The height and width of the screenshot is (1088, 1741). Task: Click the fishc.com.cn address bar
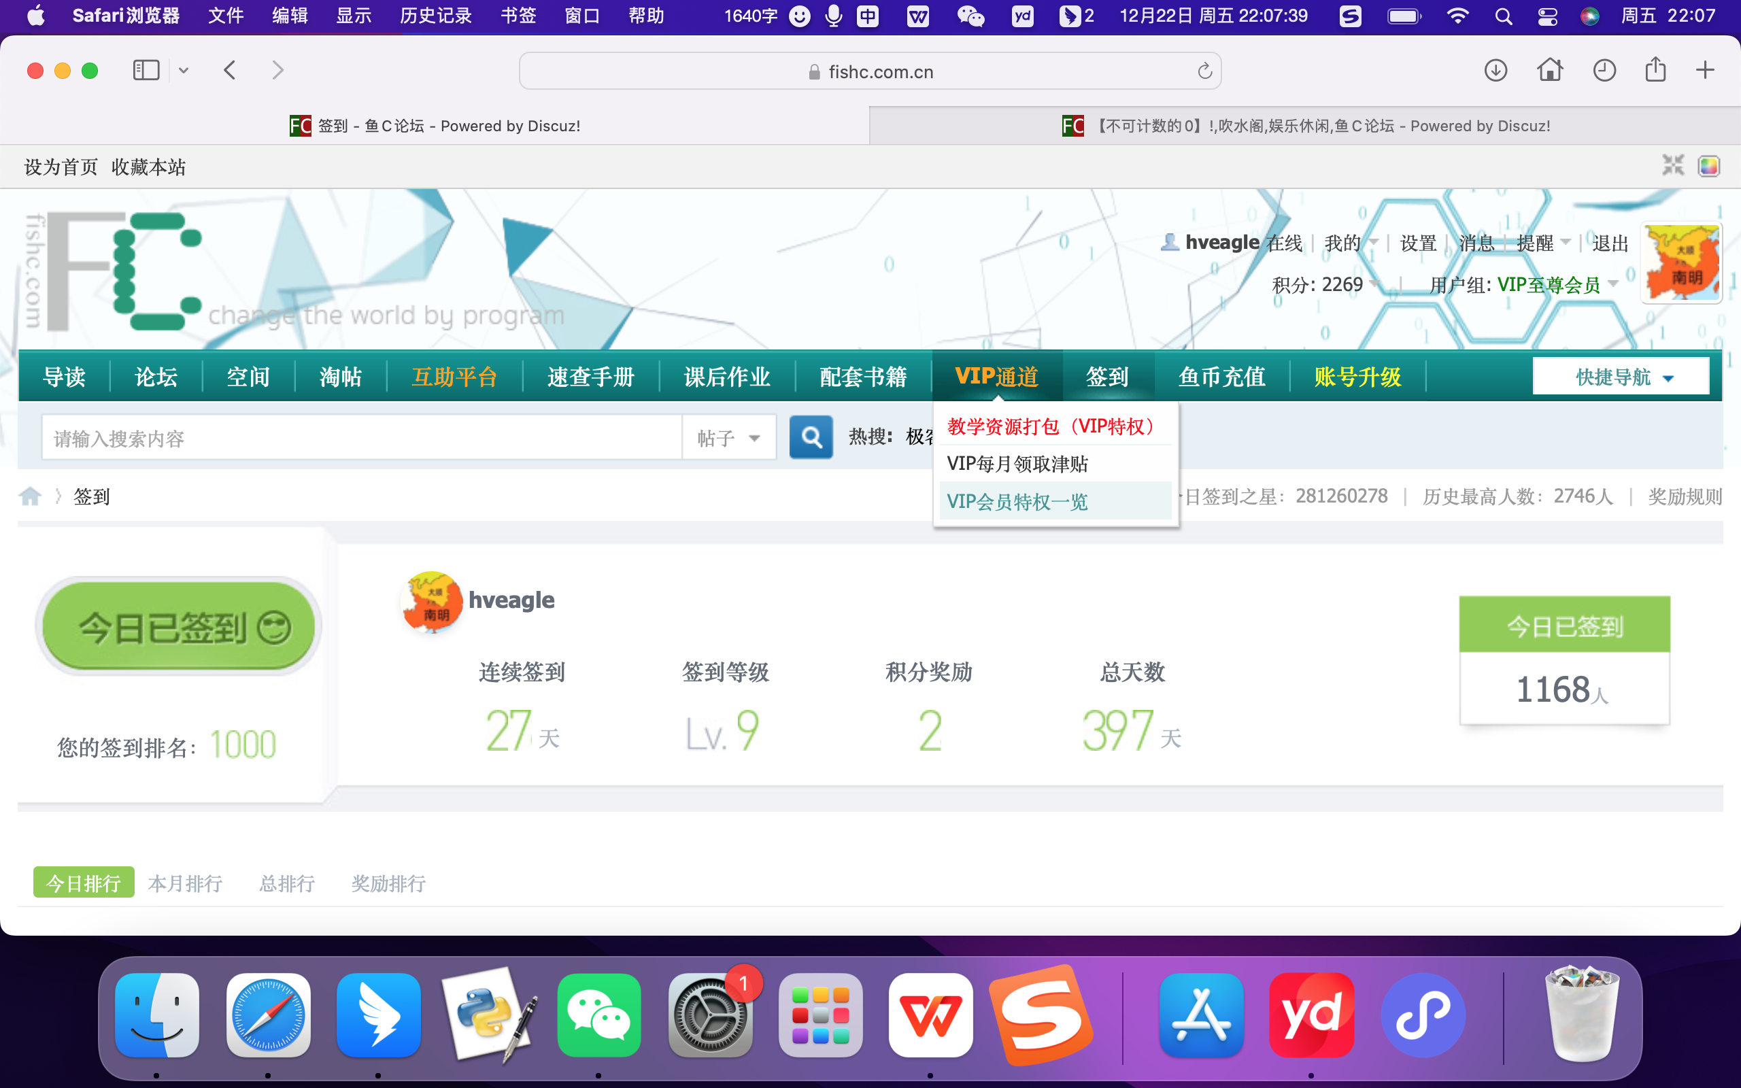[x=870, y=71]
